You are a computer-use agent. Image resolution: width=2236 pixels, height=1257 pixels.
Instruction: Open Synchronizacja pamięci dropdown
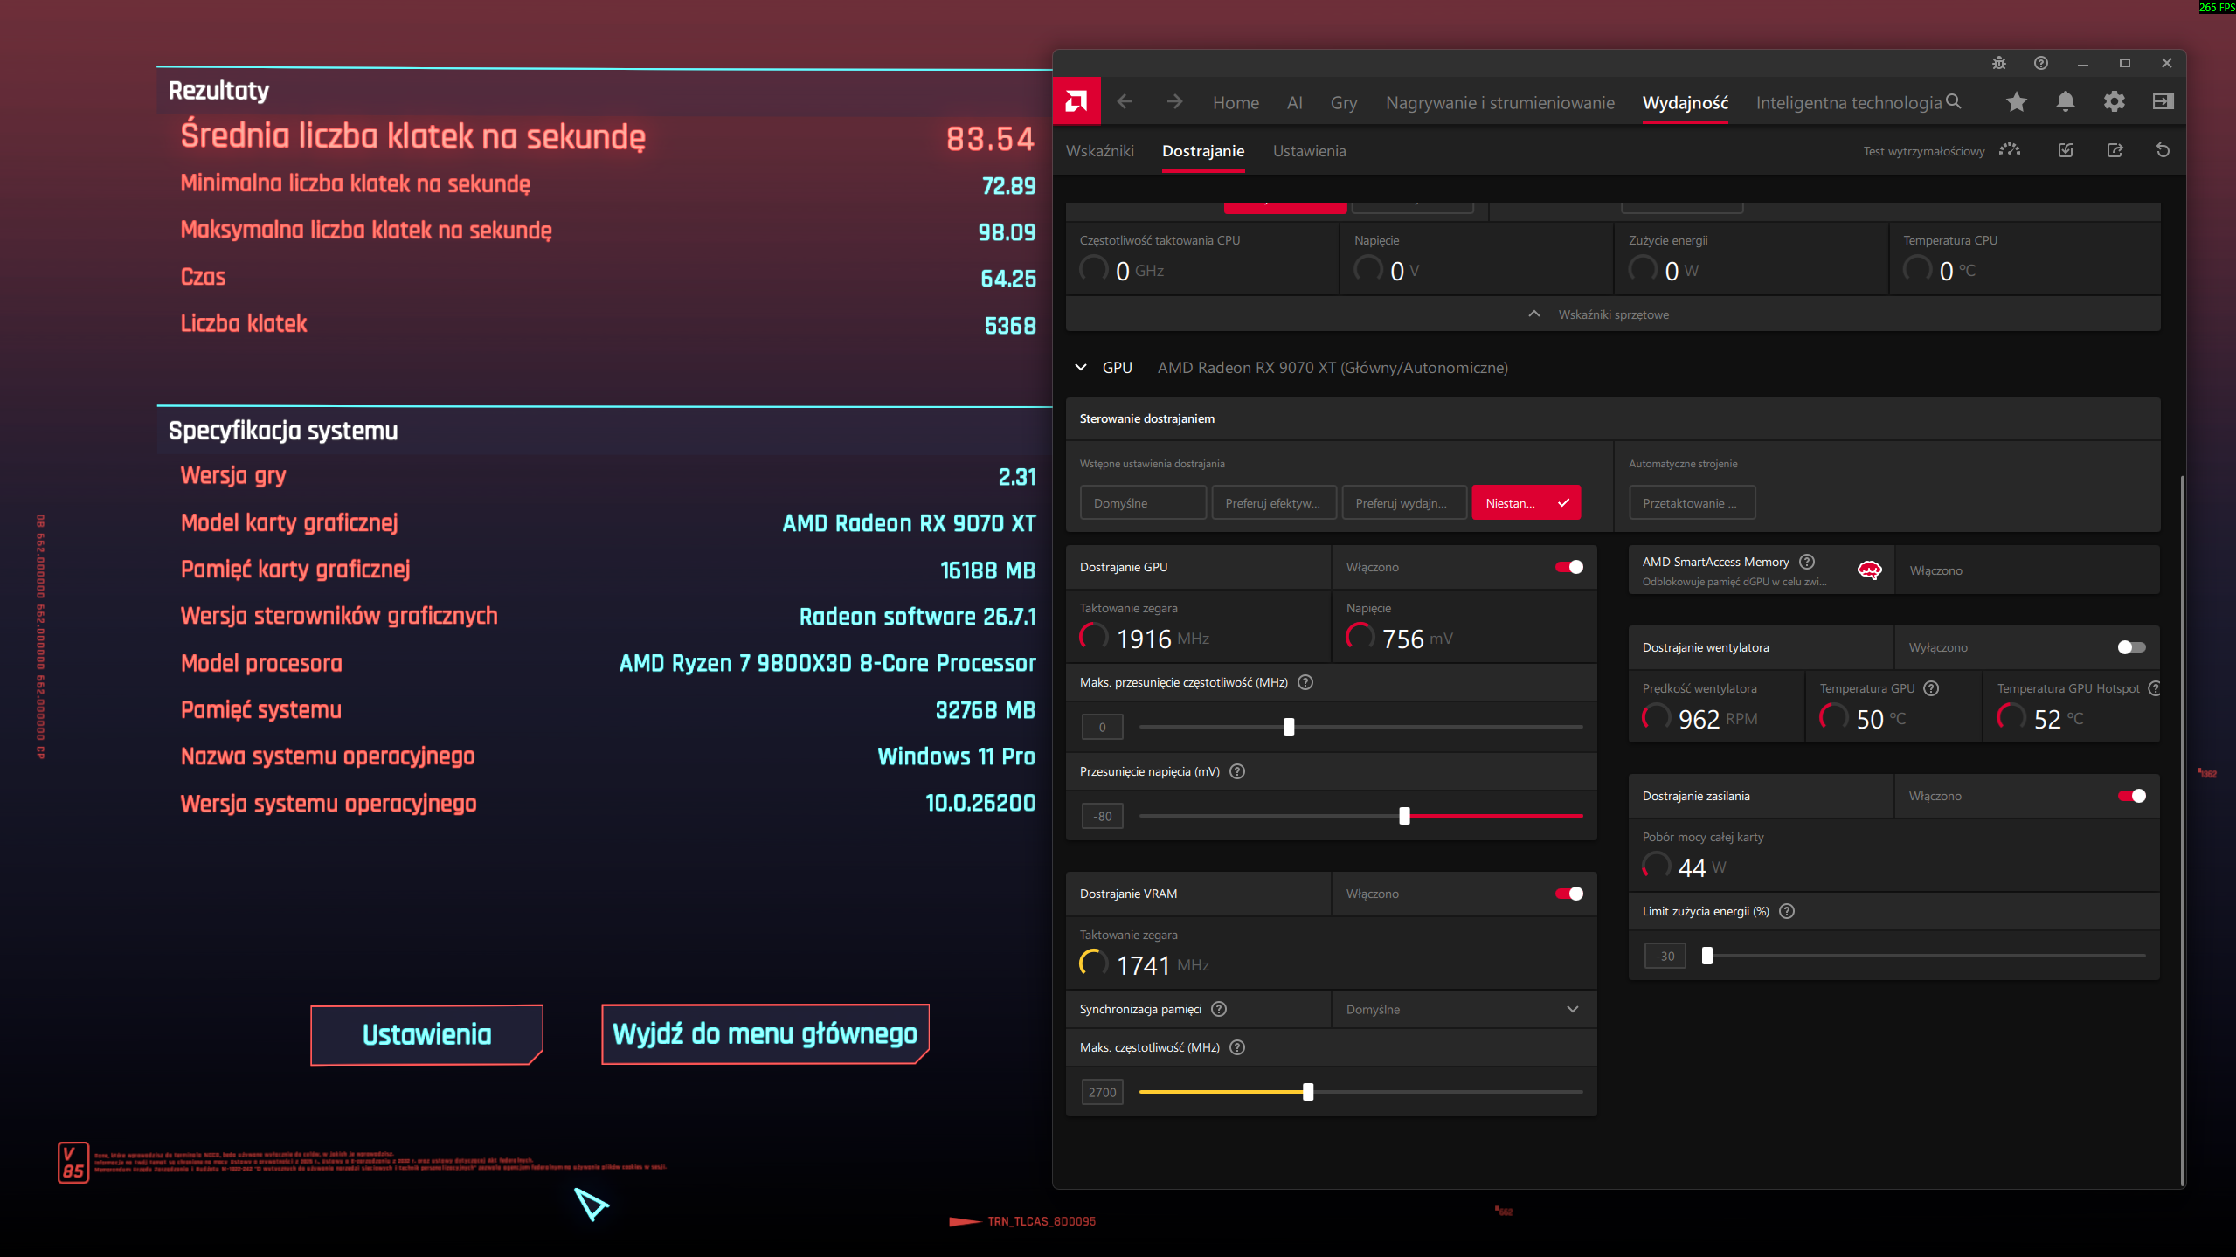click(1464, 1009)
